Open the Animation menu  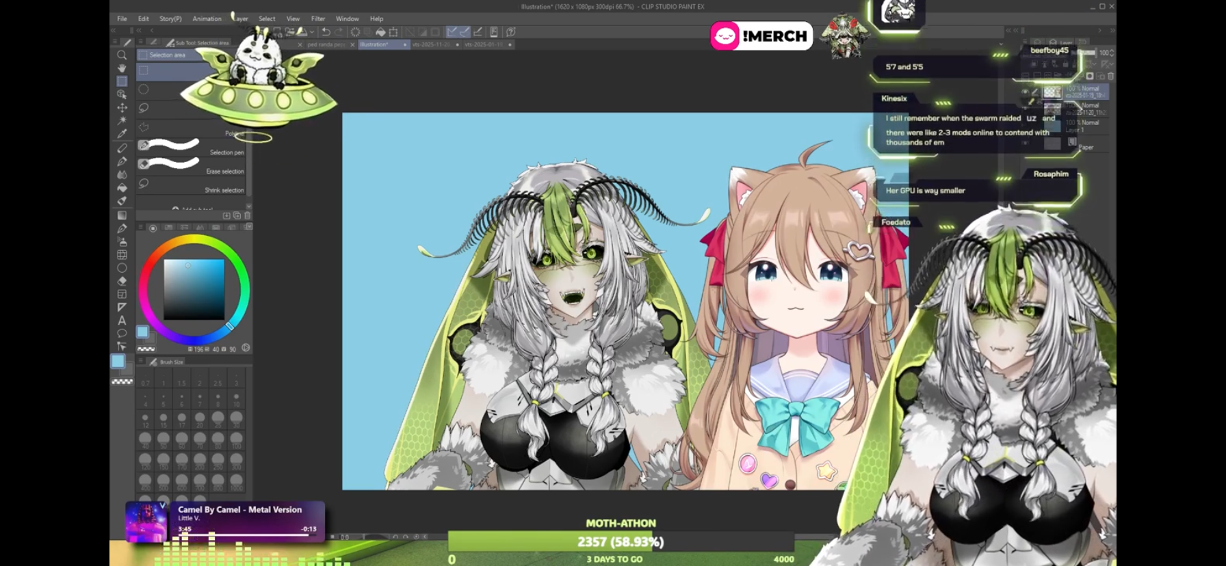(207, 19)
